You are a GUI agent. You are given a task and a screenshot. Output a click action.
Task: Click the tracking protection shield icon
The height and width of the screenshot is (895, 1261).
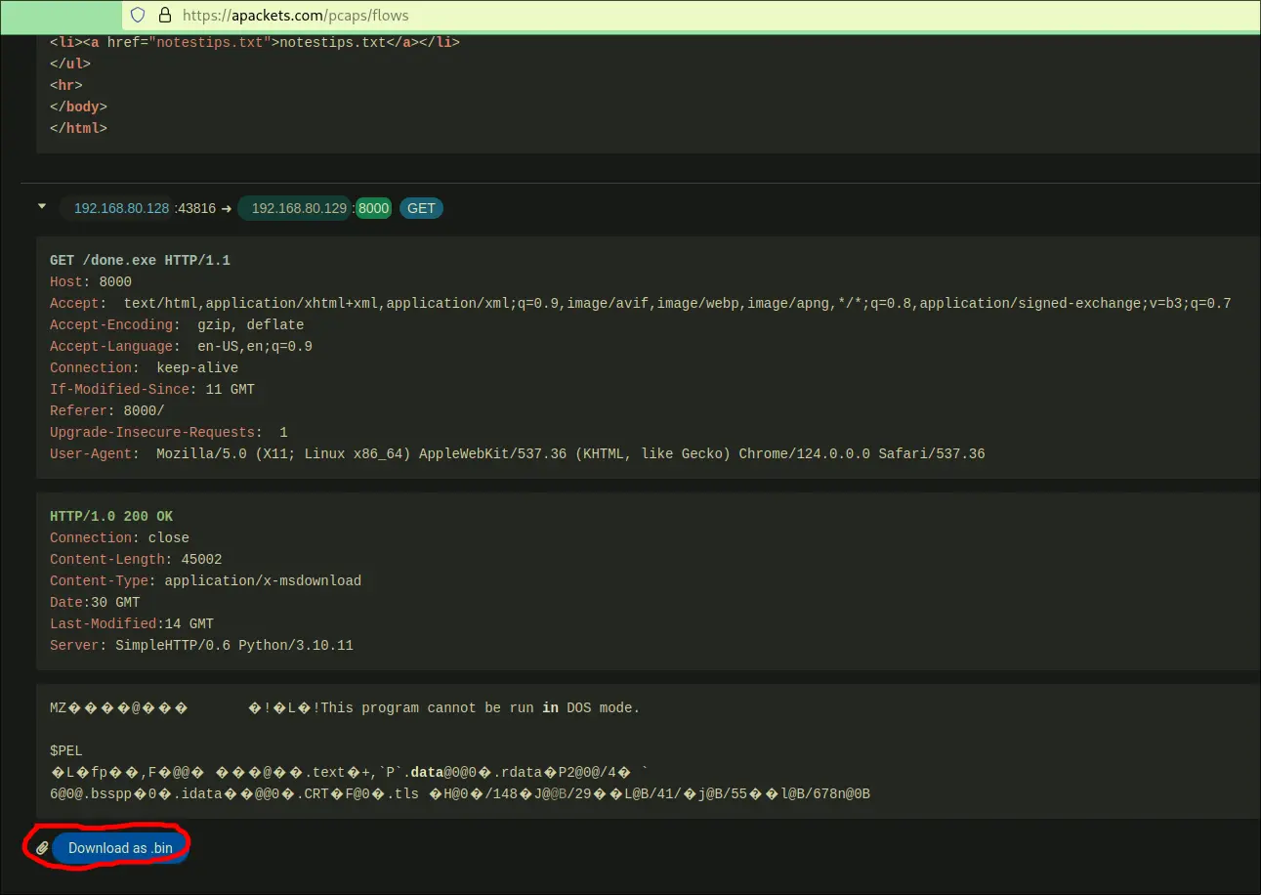[138, 15]
